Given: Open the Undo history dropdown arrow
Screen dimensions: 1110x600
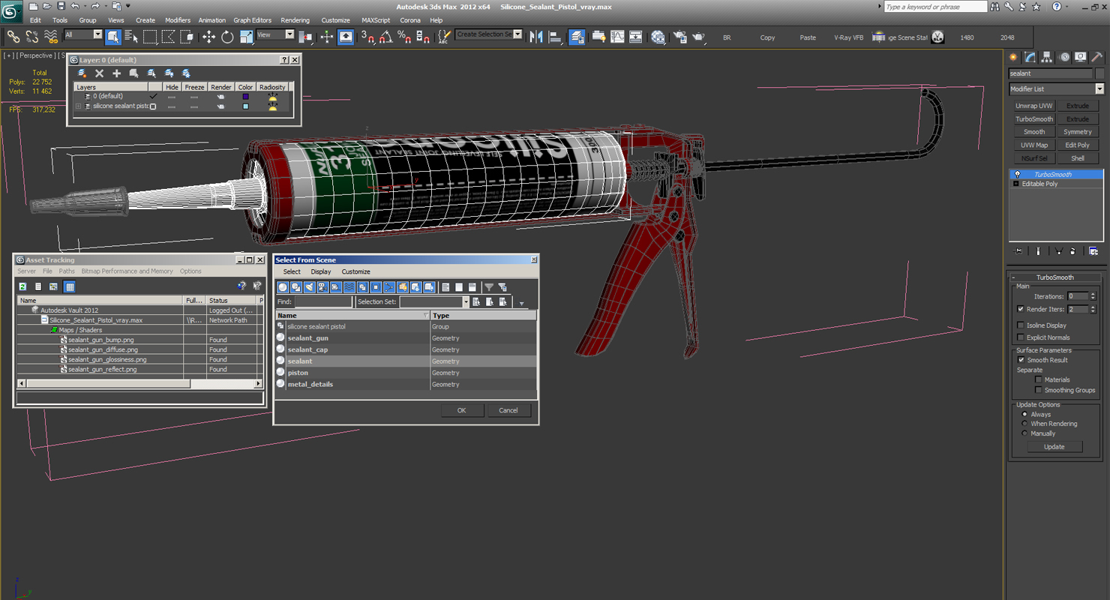Looking at the screenshot, I should tap(85, 6).
